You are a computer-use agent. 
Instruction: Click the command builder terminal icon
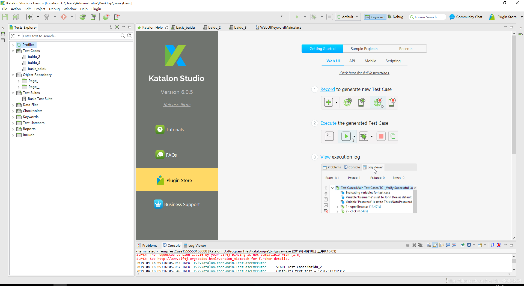(283, 17)
